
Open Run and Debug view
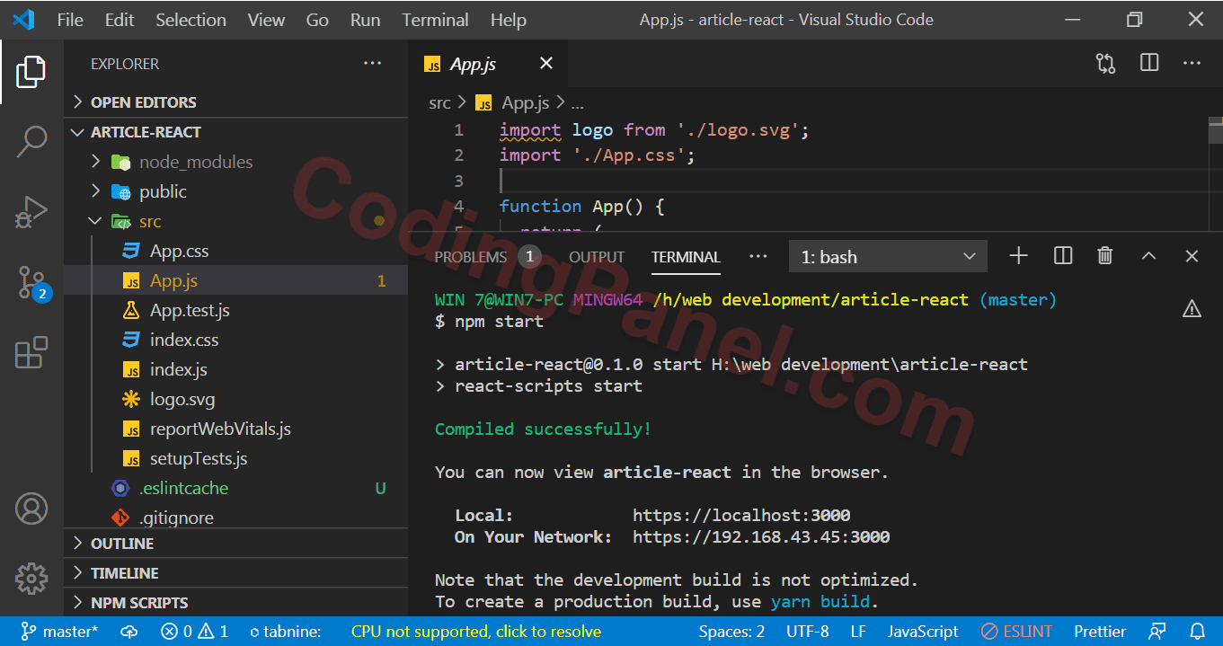coord(31,212)
